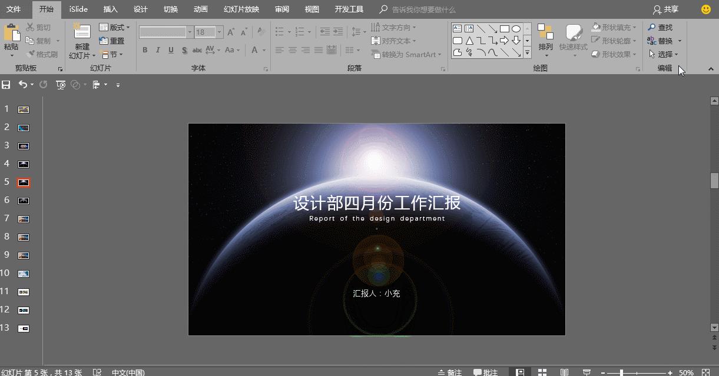Open 备注 (Notes) in status bar
Screen dimensions: 719x376
point(453,372)
